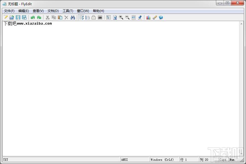Toggle always-on-top pin icon

click(140, 17)
